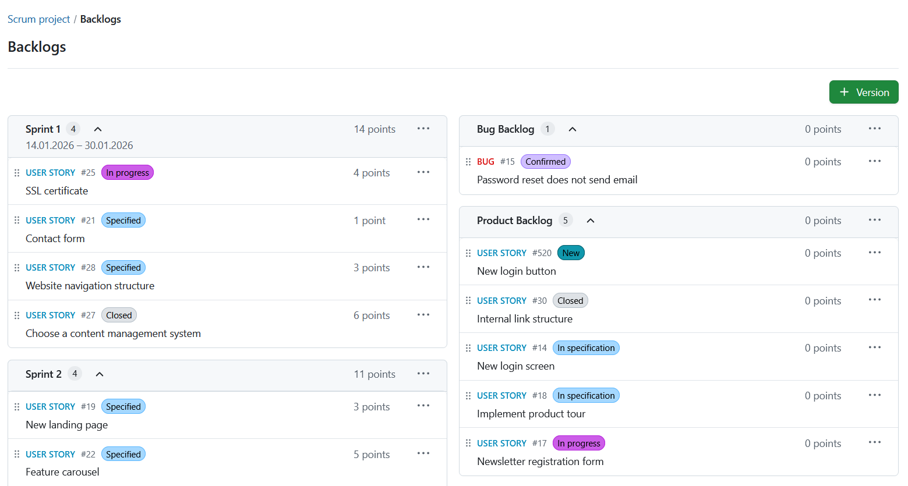Open the Sprint 2 options menu
The width and height of the screenshot is (908, 486).
point(423,374)
